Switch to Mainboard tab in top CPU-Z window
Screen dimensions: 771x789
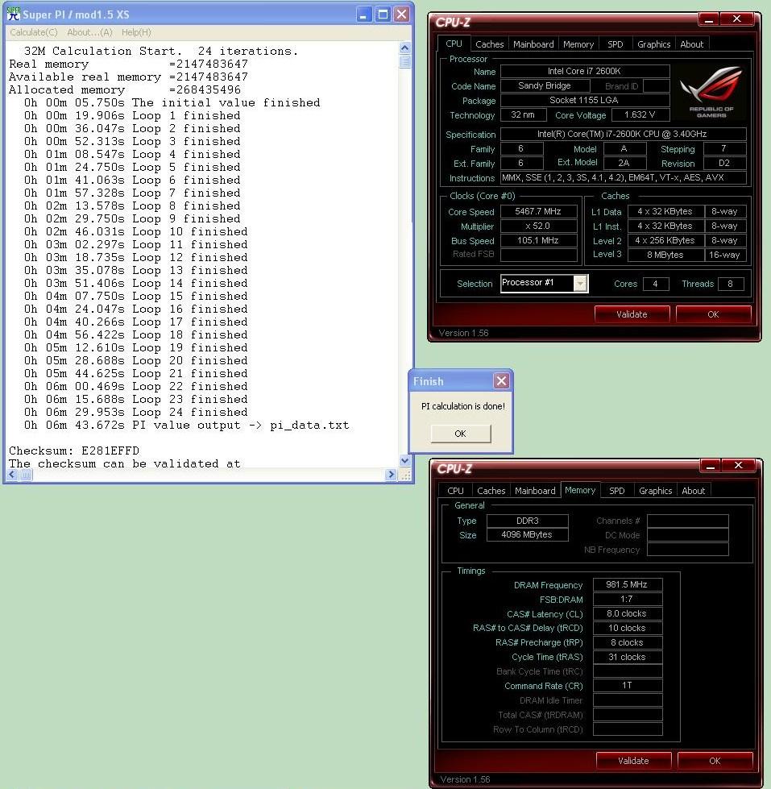coord(533,44)
